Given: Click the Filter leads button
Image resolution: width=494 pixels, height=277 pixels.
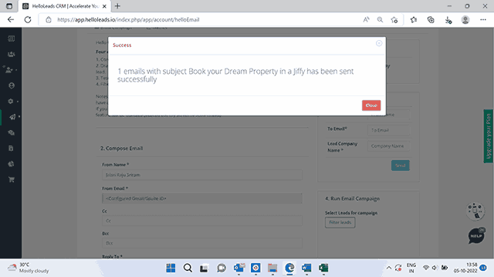Looking at the screenshot, I should 340,222.
